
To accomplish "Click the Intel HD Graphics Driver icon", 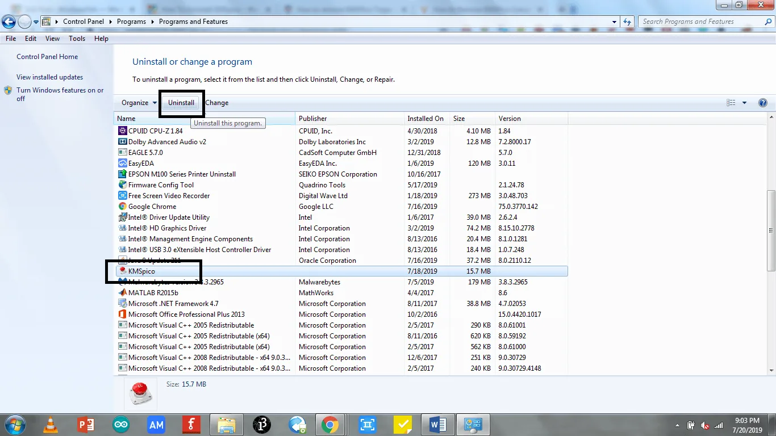I will click(x=122, y=228).
